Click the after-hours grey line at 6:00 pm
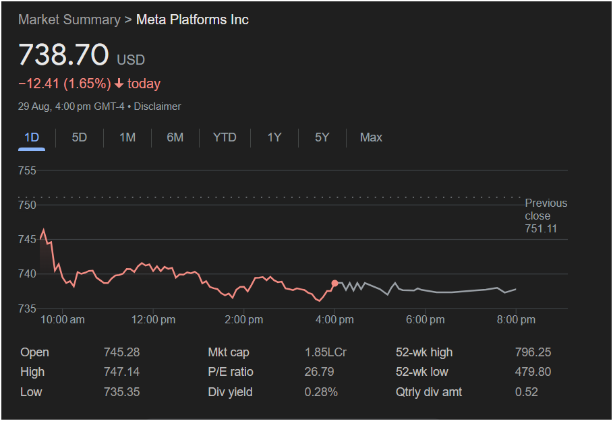Image resolution: width=613 pixels, height=421 pixels. tap(426, 290)
